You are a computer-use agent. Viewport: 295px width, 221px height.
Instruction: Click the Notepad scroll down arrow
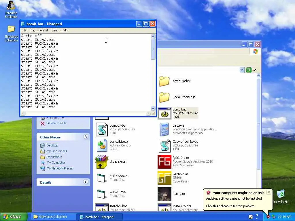[153, 108]
